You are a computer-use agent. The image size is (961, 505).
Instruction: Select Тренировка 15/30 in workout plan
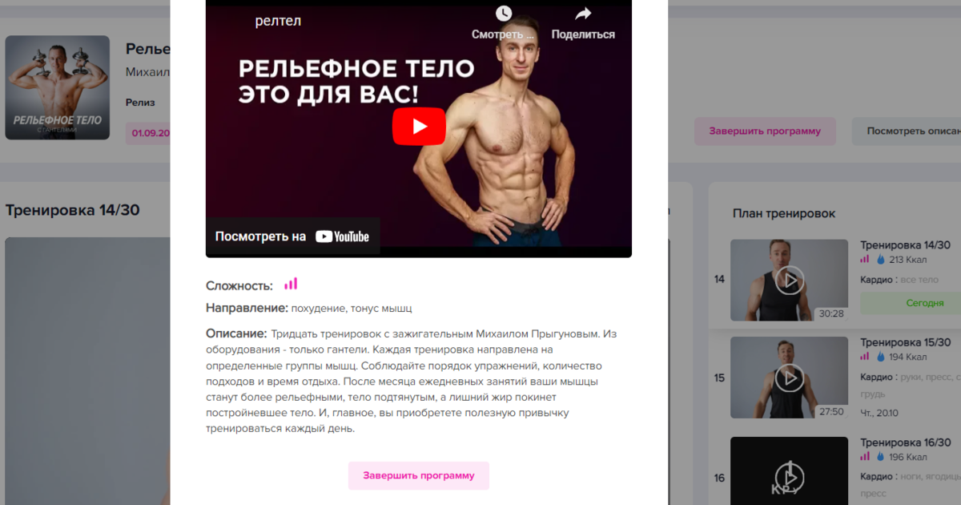[x=905, y=342]
